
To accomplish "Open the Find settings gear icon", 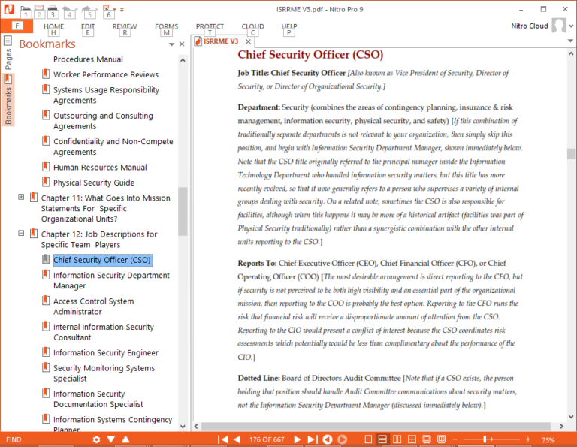I will point(96,439).
